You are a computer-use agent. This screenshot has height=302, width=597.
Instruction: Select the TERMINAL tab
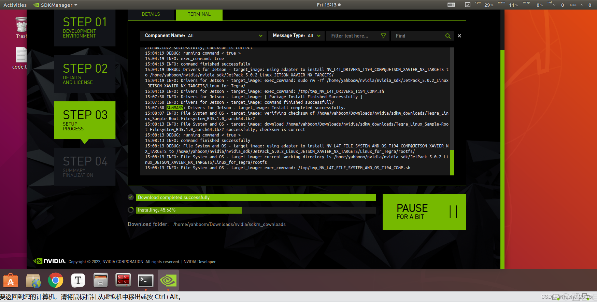(199, 14)
